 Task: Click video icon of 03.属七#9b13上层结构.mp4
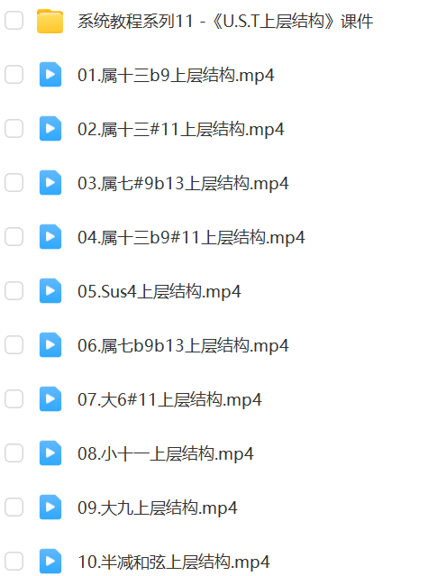(x=50, y=183)
